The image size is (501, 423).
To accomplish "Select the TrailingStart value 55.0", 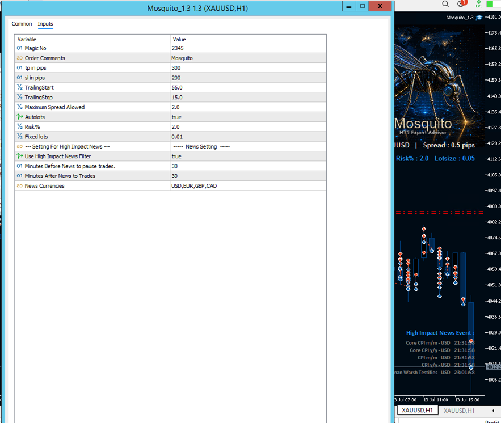I will [x=248, y=87].
